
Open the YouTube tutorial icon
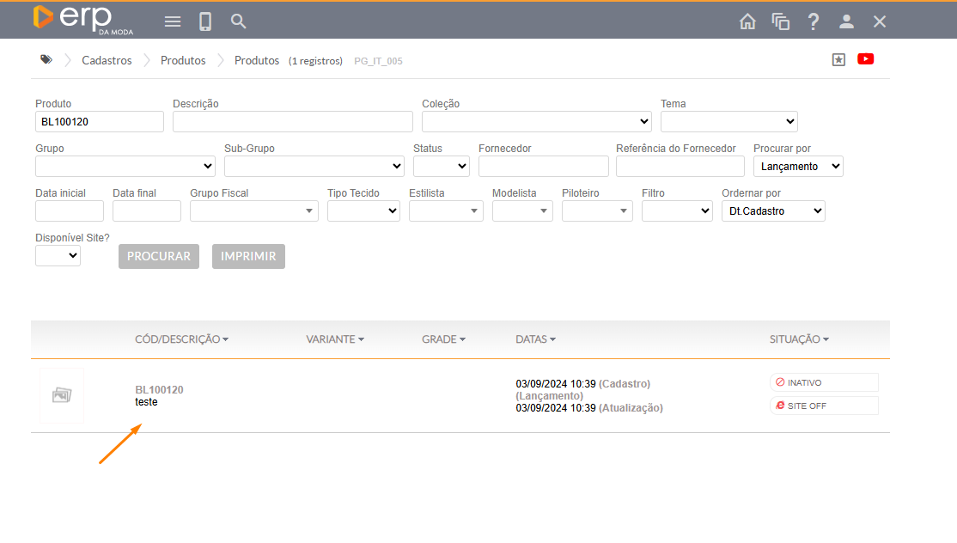click(865, 59)
